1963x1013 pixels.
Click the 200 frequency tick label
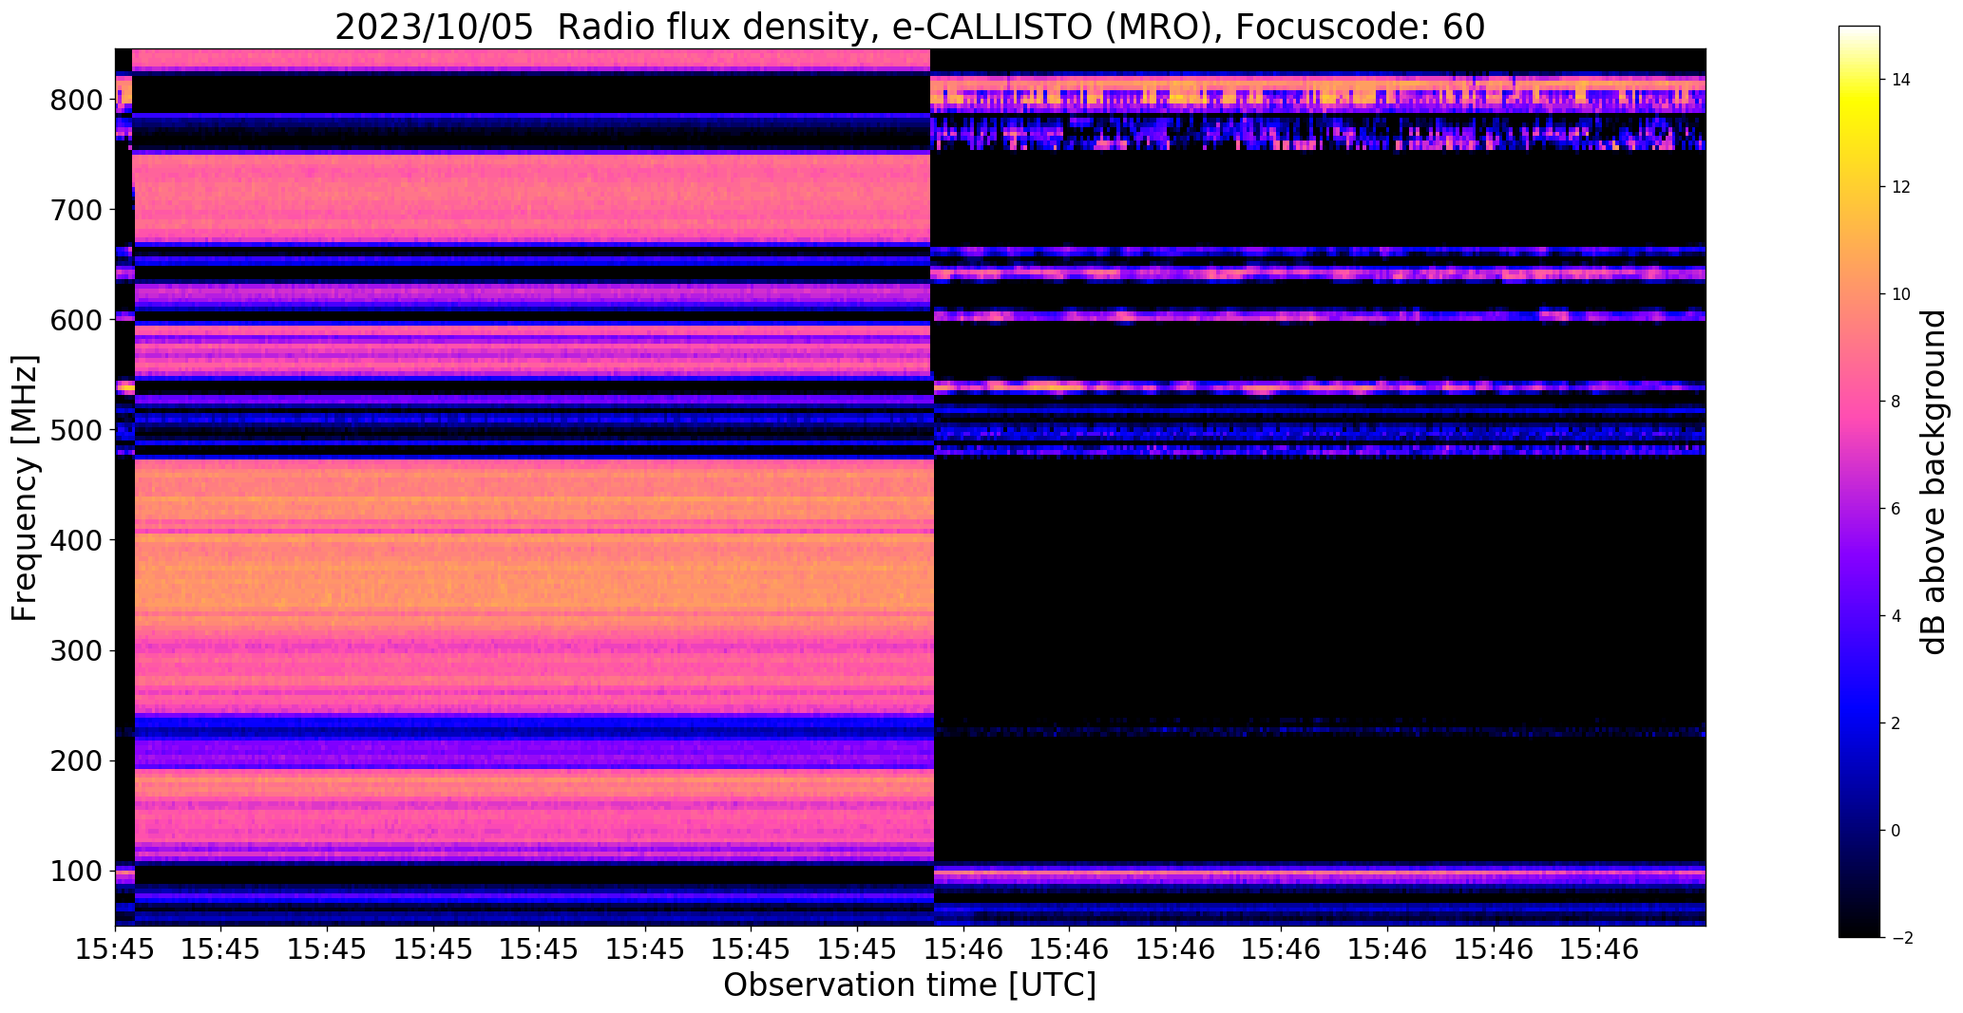77,760
